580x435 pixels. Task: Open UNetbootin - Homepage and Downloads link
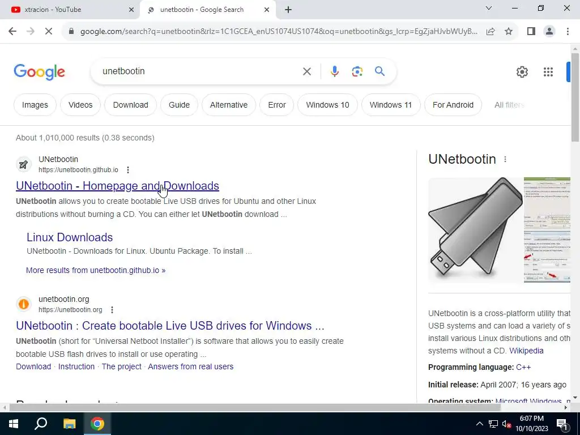click(117, 186)
